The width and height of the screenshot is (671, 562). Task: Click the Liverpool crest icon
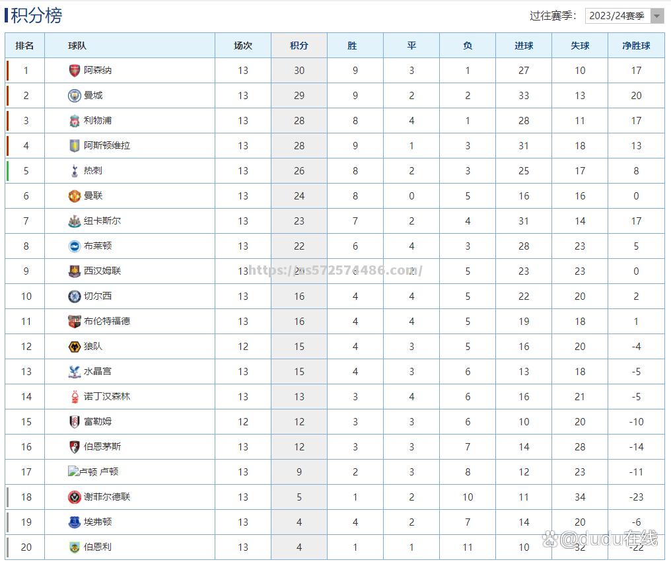75,121
